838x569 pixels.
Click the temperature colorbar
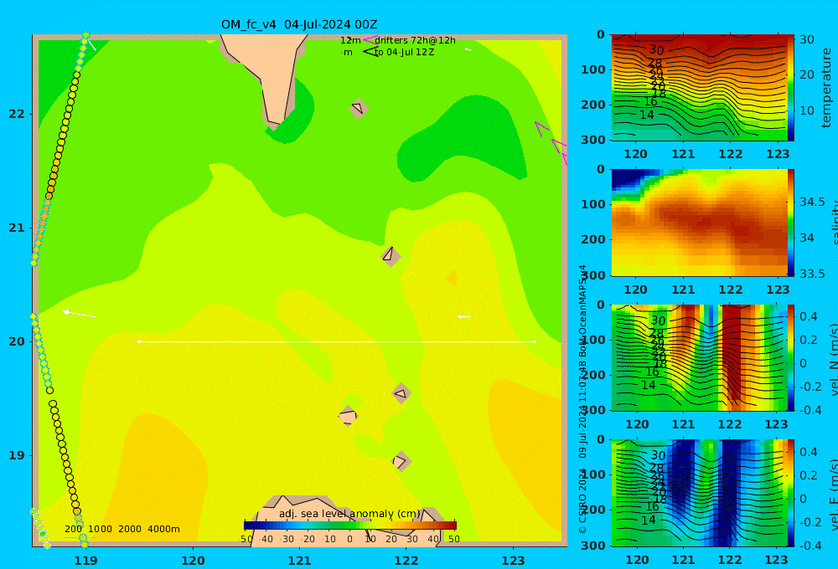pyautogui.click(x=791, y=88)
